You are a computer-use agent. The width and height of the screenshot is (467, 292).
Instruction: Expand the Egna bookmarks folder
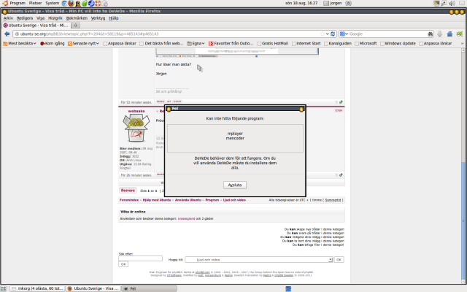point(196,44)
